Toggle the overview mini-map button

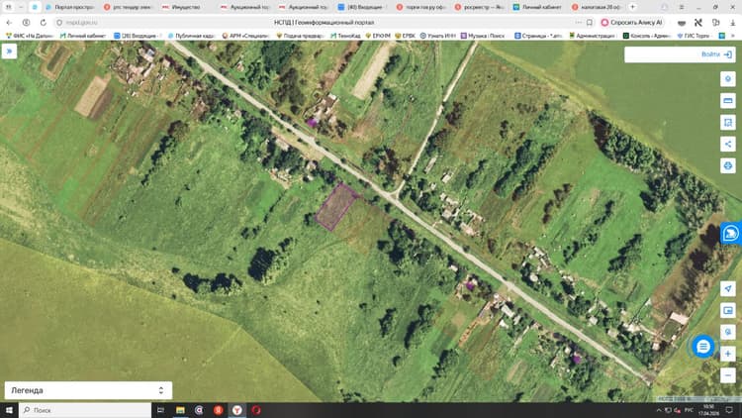(728, 310)
